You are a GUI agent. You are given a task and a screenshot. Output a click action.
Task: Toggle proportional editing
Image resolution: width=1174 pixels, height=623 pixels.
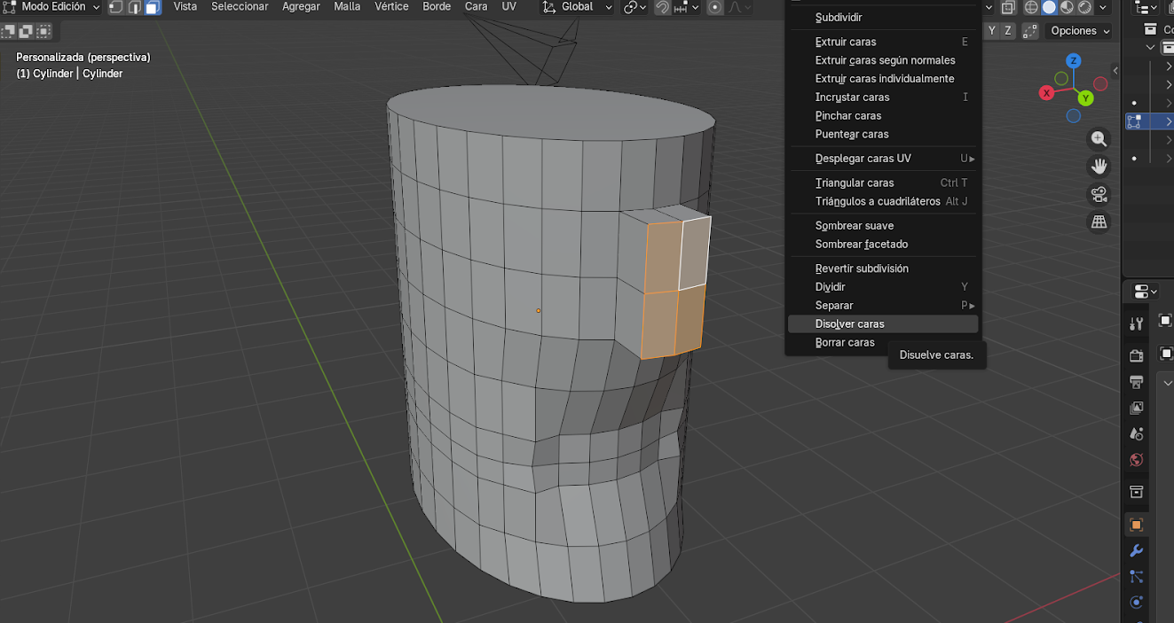715,7
